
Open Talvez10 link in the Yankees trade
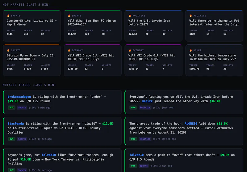point(49,155)
